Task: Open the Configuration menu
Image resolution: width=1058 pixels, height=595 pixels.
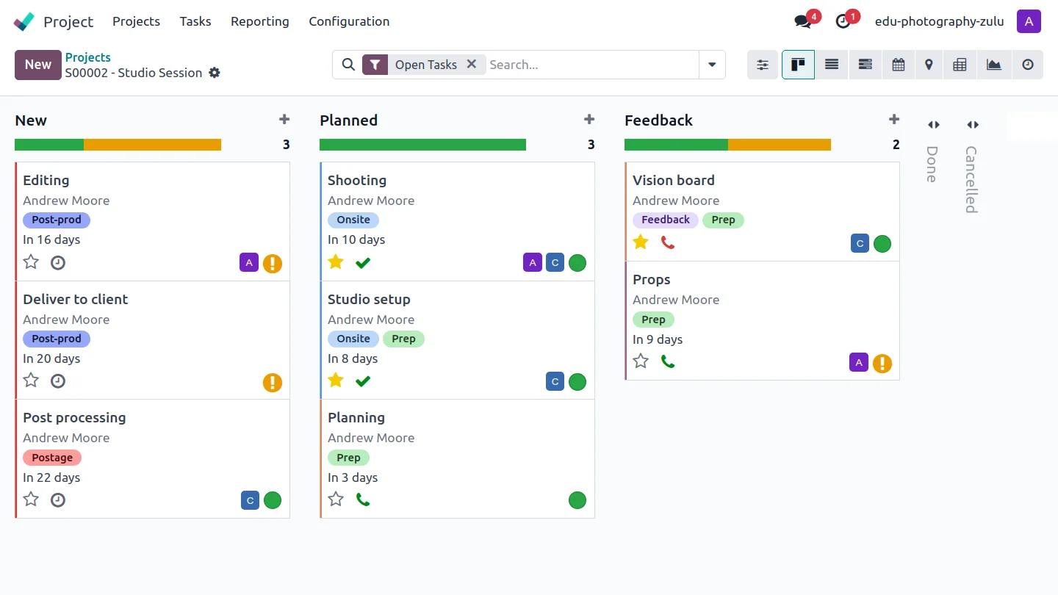Action: [x=349, y=21]
